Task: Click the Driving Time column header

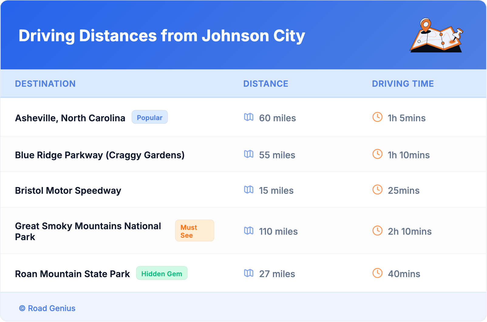Action: coord(403,84)
